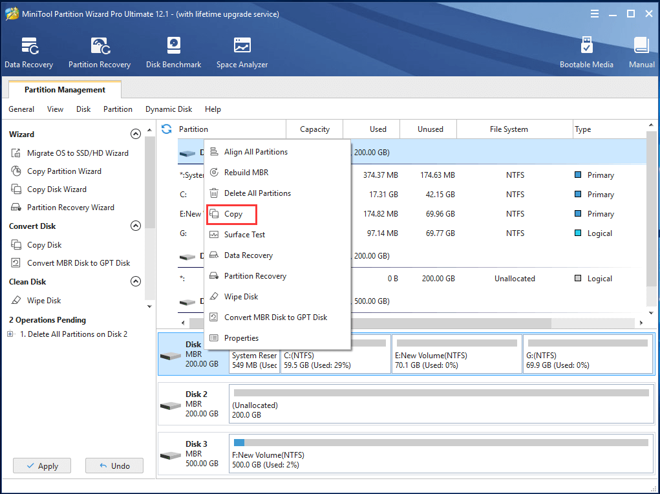Viewport: 660px width, 494px height.
Task: Open the Space Analyzer tool
Action: 242,52
